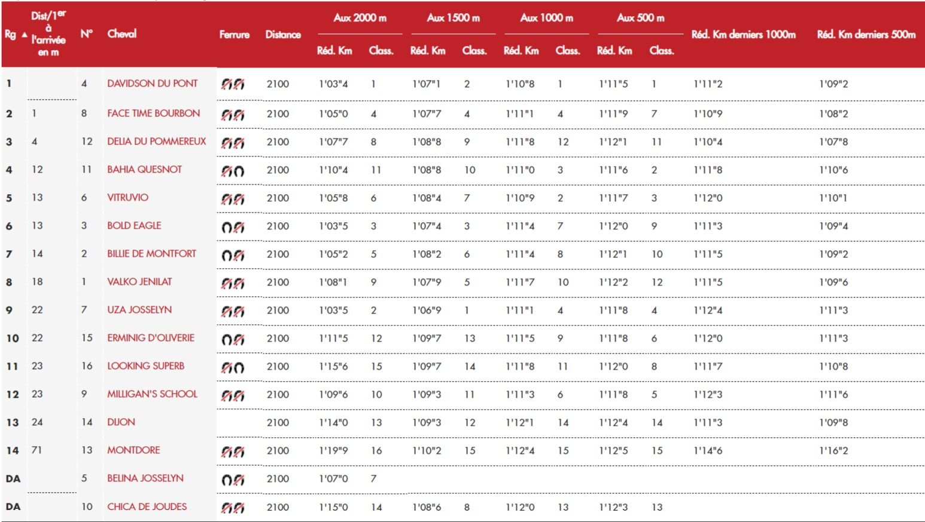The height and width of the screenshot is (522, 925).
Task: Click the ferrure icon for FACE TIME BOURBON
Action: [233, 115]
